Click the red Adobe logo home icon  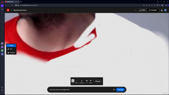tap(8, 10)
